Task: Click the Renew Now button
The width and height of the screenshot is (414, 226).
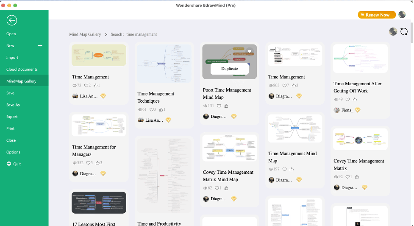Action: [x=377, y=15]
